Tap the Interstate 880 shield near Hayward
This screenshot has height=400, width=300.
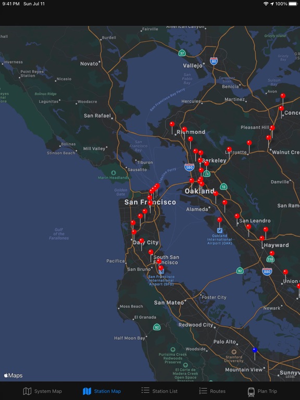[x=267, y=272]
